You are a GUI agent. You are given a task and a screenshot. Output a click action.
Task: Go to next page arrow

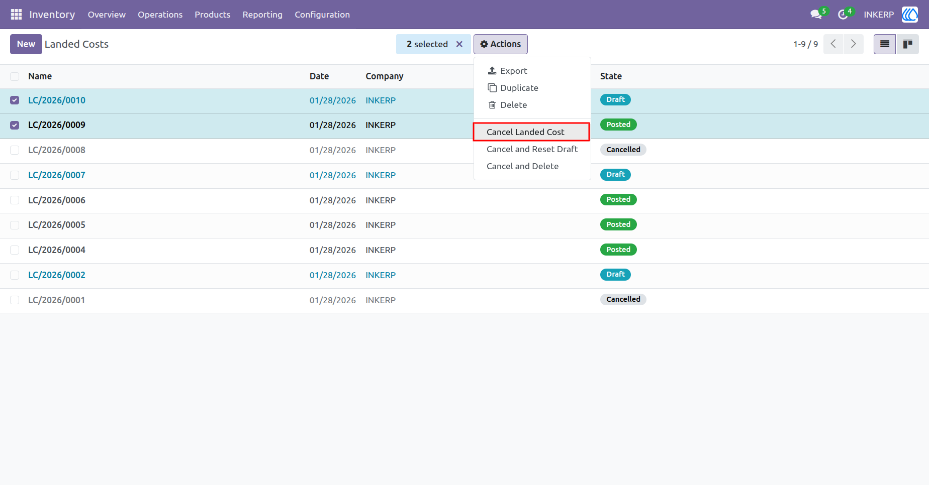click(854, 44)
